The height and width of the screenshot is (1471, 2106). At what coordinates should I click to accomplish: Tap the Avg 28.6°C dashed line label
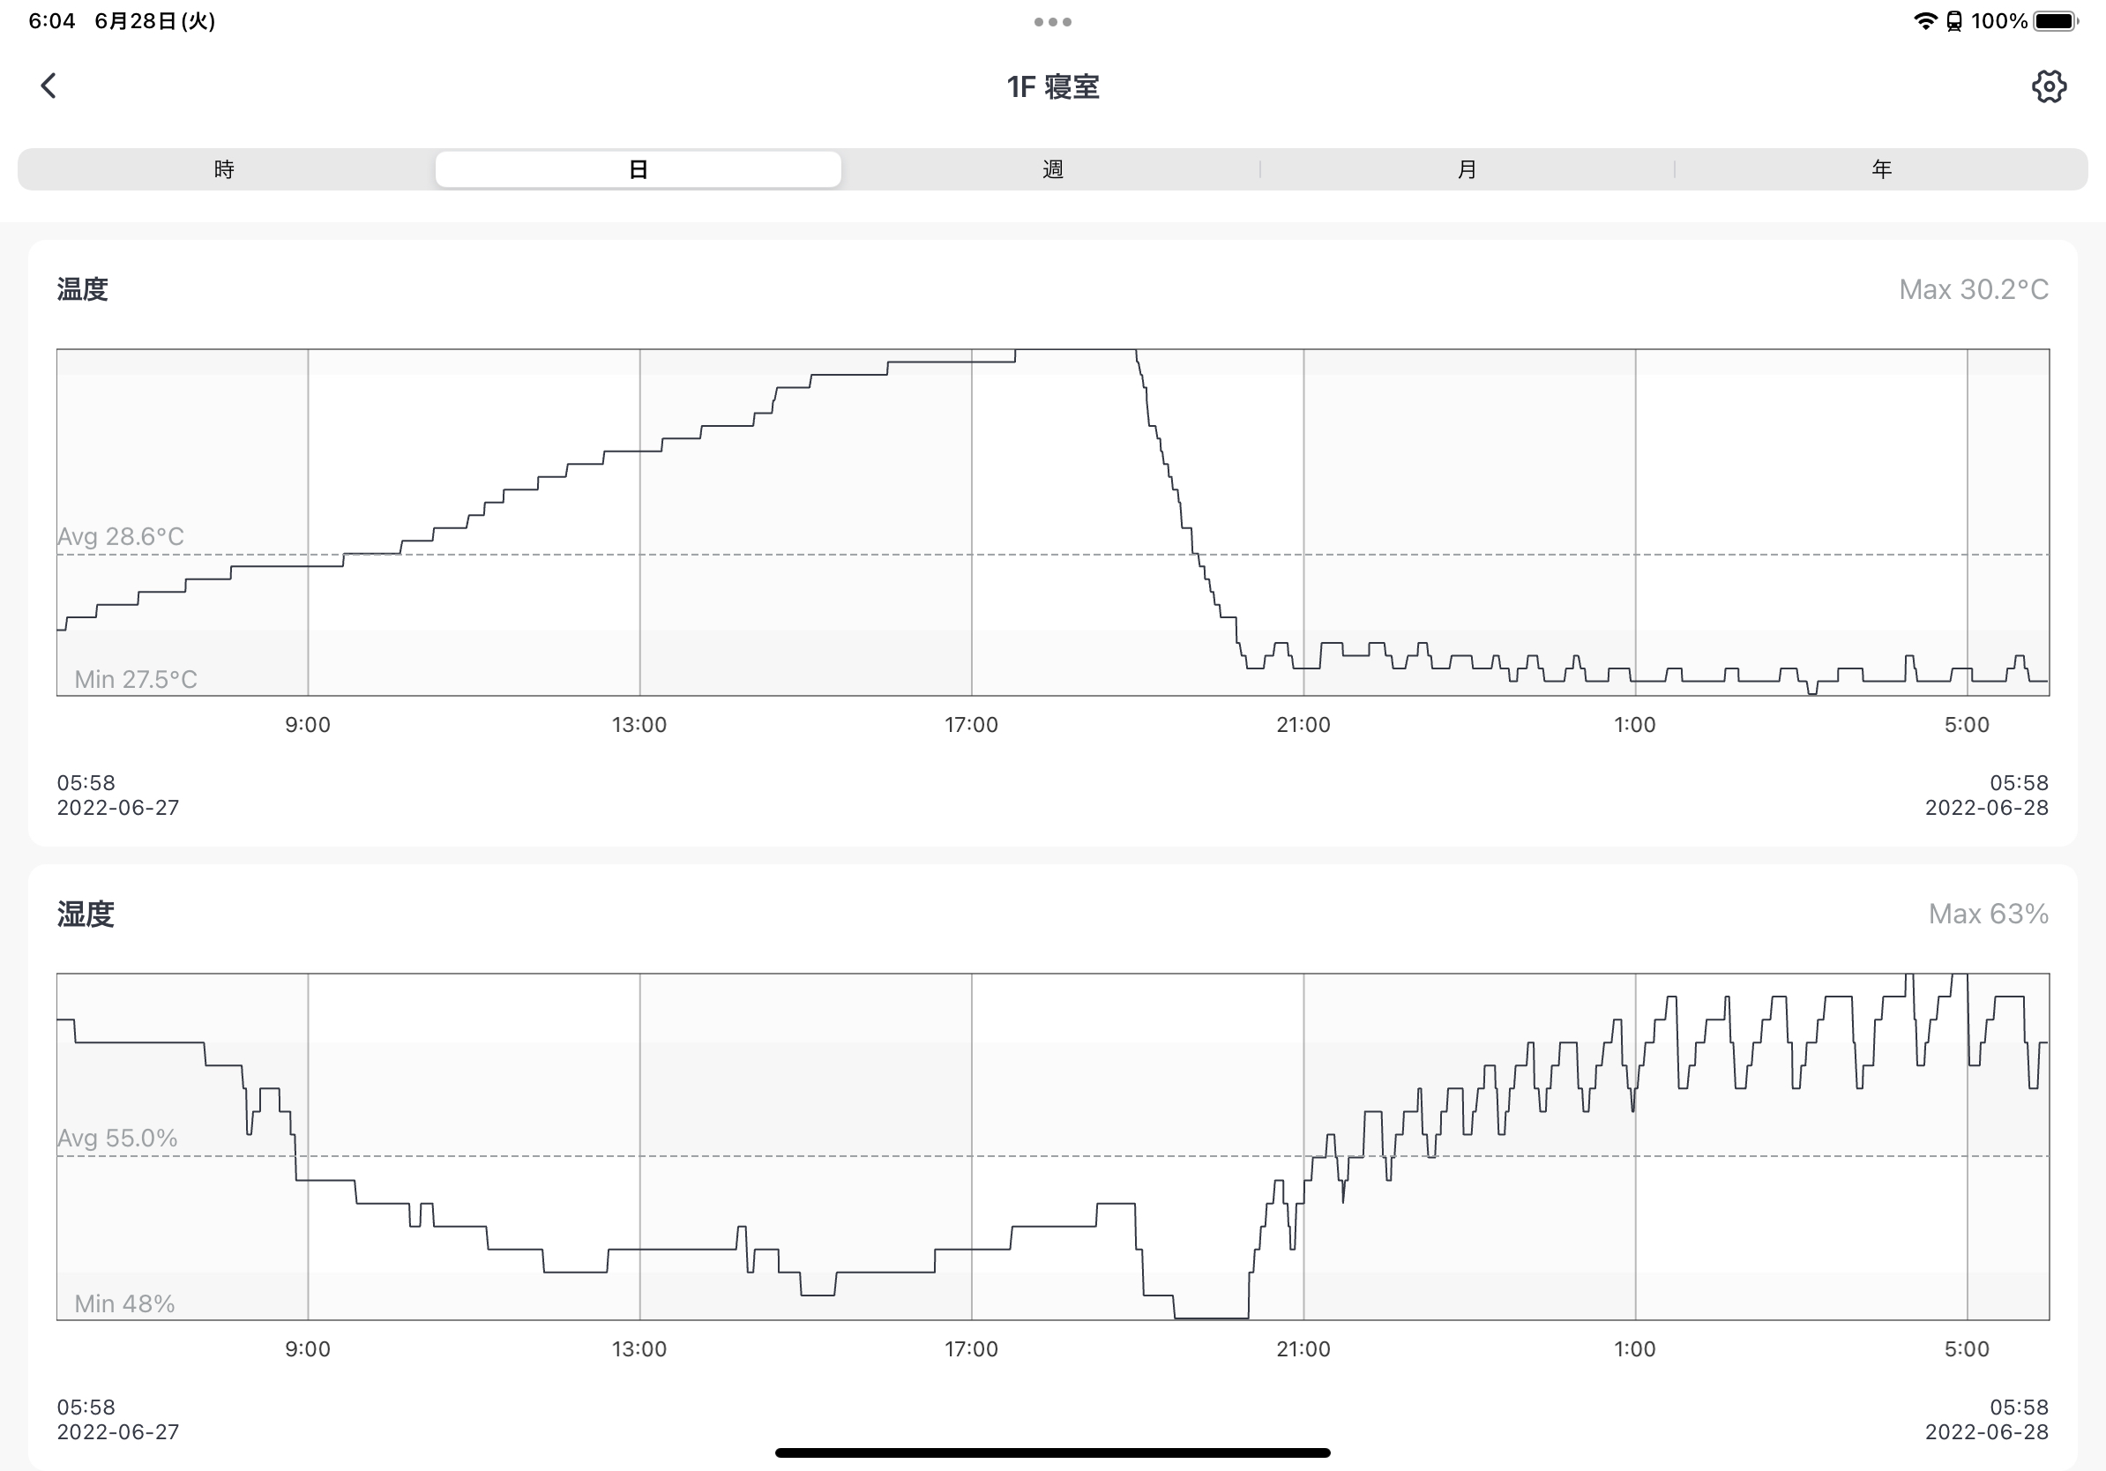(x=121, y=536)
